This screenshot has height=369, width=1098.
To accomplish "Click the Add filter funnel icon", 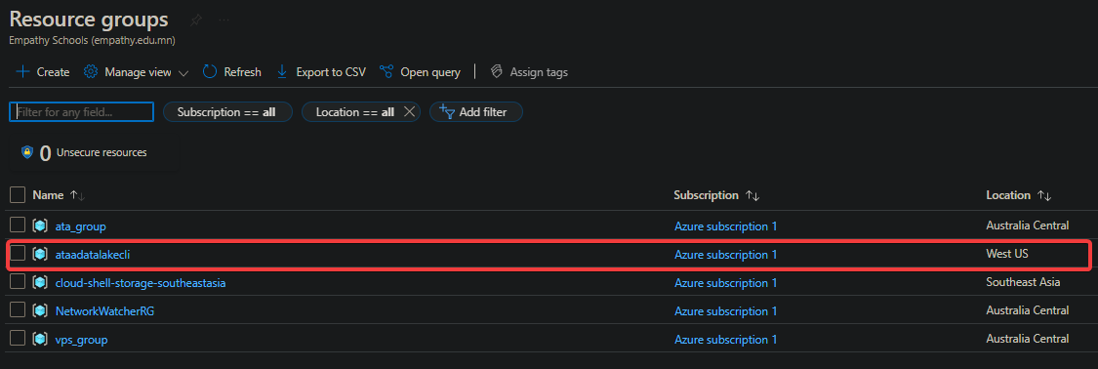I will point(447,111).
